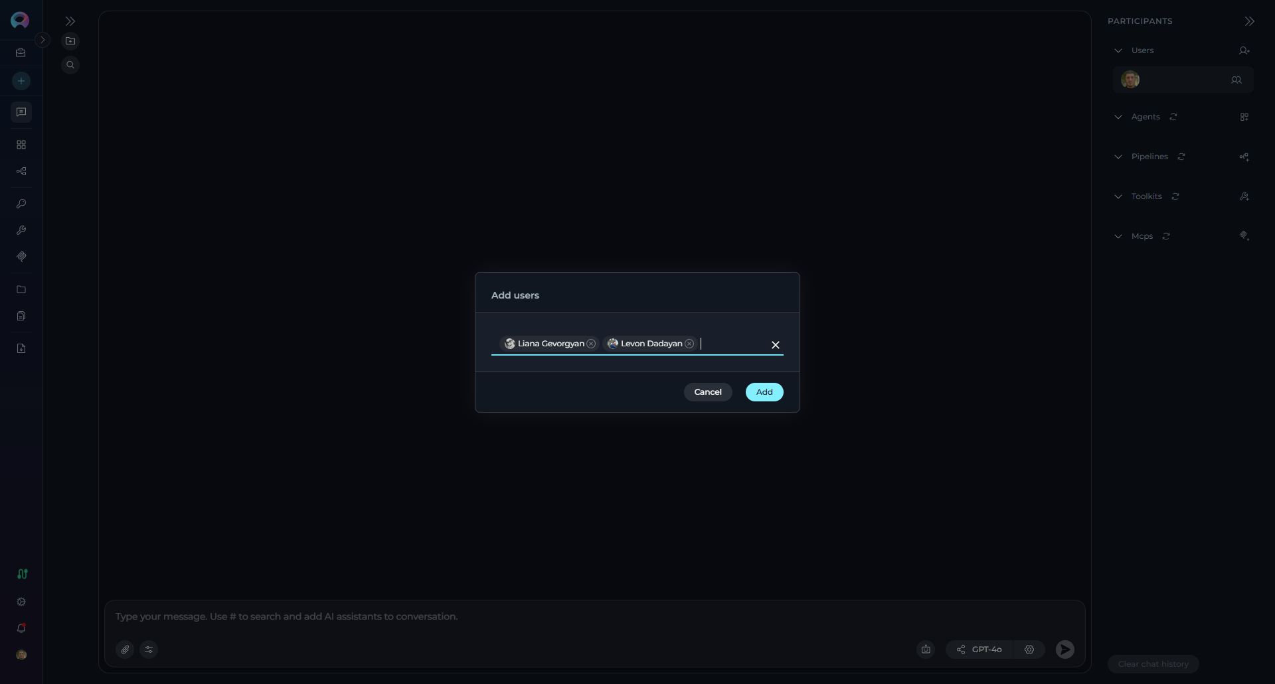Collapse the Pipelines section
The height and width of the screenshot is (684, 1275).
[x=1118, y=157]
